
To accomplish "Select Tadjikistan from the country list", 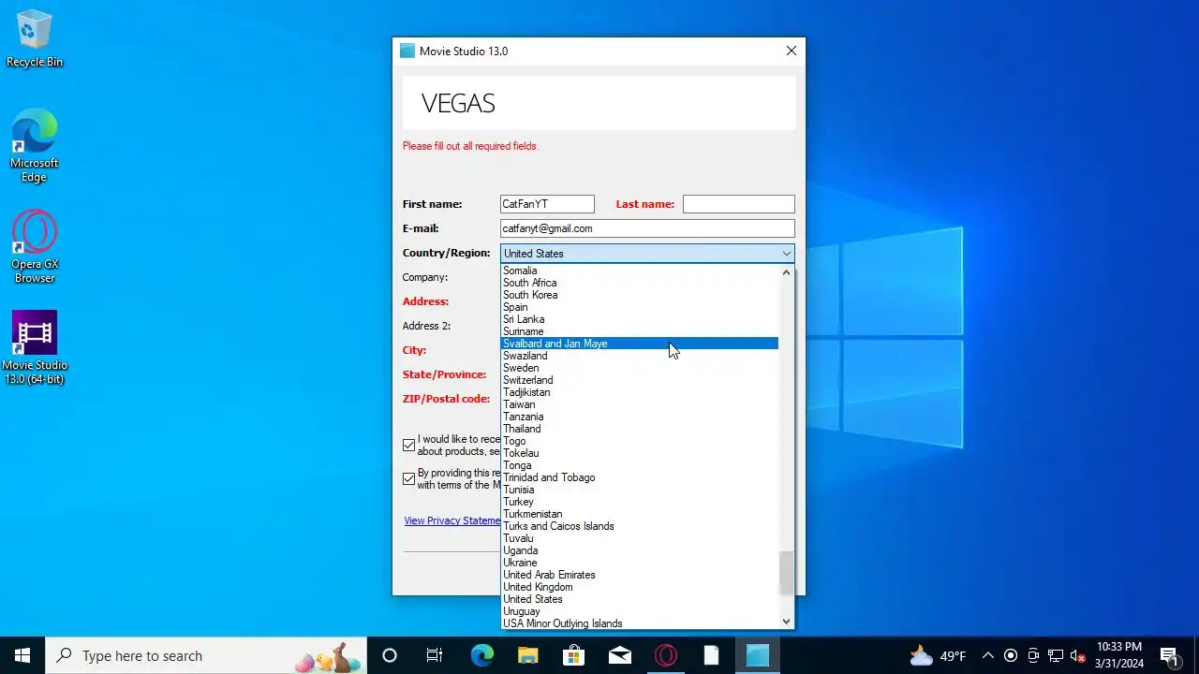I will point(640,392).
